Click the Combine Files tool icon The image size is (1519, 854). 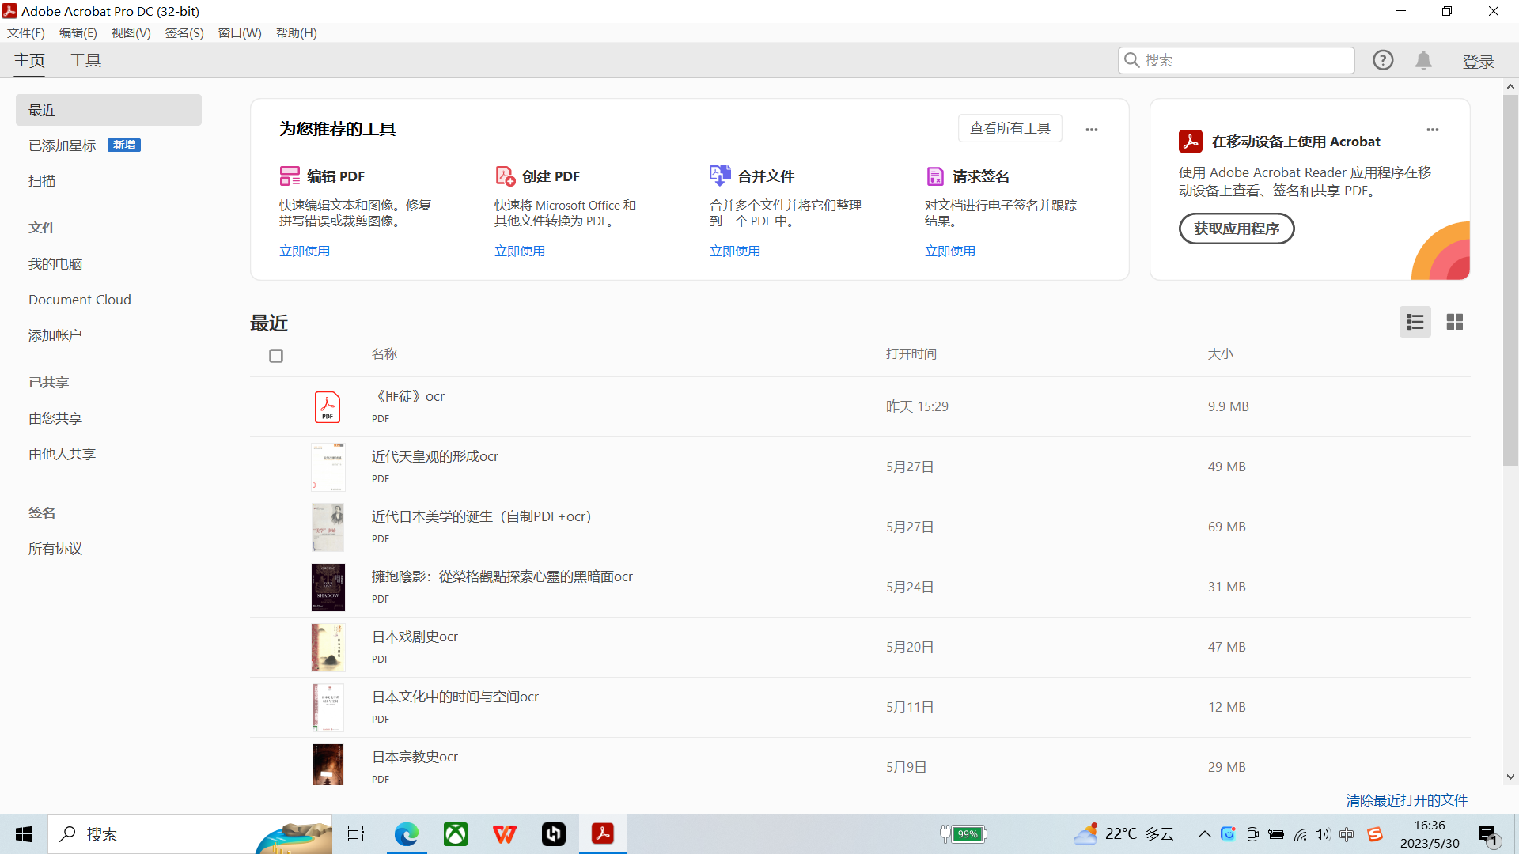[720, 176]
